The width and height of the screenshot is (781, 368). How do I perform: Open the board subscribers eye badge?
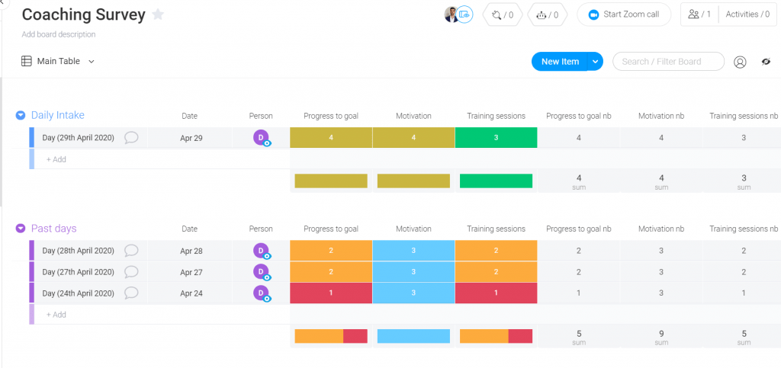pyautogui.click(x=464, y=14)
